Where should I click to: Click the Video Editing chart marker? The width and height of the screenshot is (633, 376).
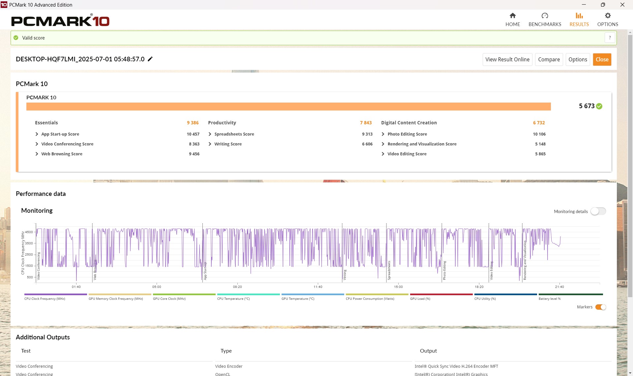click(x=491, y=271)
